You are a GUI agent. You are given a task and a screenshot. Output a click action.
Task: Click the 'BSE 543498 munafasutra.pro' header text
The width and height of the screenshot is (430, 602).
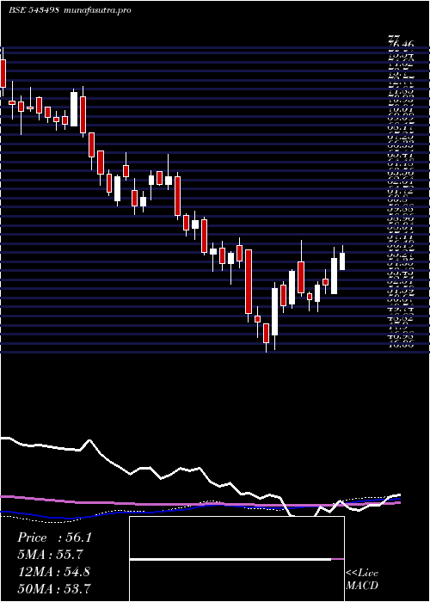(x=70, y=10)
